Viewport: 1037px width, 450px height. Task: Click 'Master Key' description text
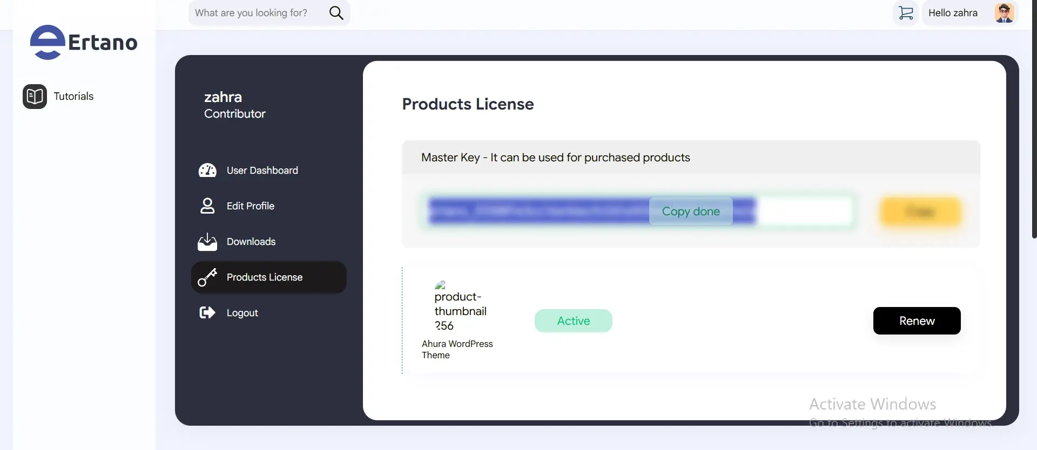click(556, 158)
